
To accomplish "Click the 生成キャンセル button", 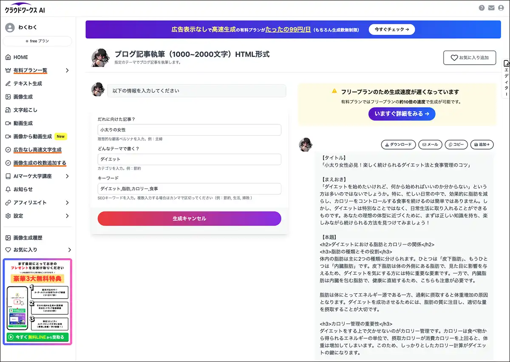I will coord(190,218).
